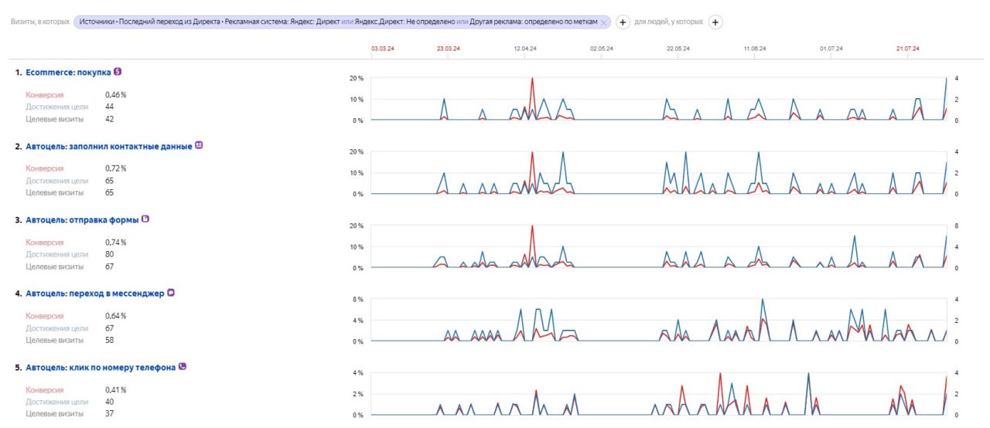Select the 12.04.24 date marker on timeline
The height and width of the screenshot is (428, 990).
point(525,49)
